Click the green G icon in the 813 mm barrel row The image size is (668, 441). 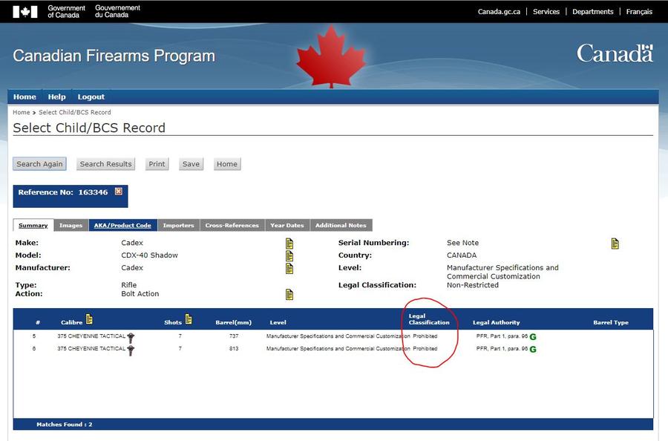(x=532, y=350)
